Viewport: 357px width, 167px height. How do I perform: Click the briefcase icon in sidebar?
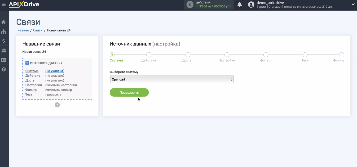(4, 51)
